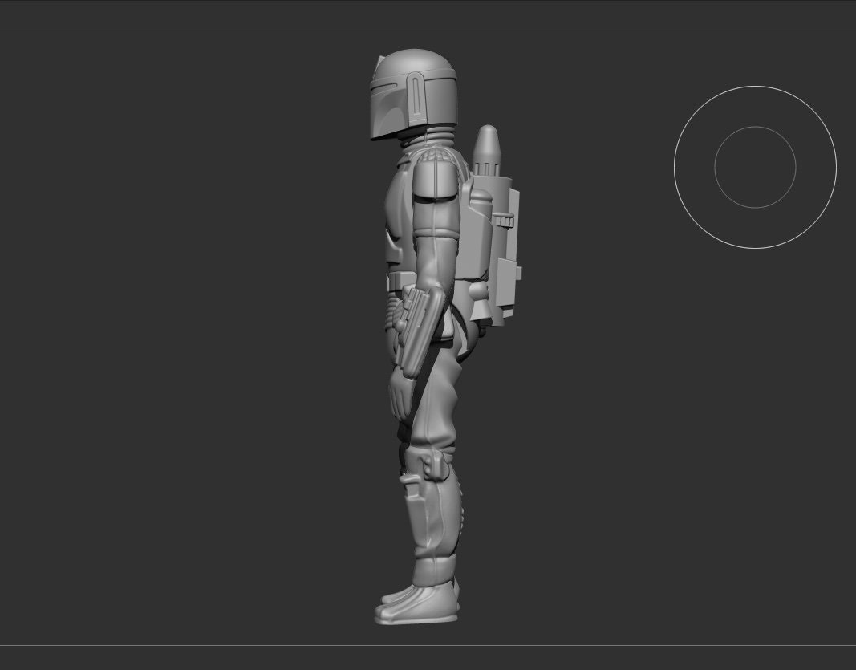
Task: Click the empty canvas left of the figure
Action: [201, 321]
